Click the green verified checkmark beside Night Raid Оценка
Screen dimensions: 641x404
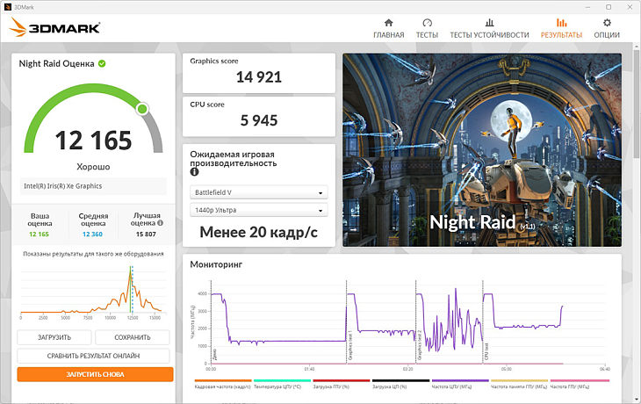click(103, 63)
